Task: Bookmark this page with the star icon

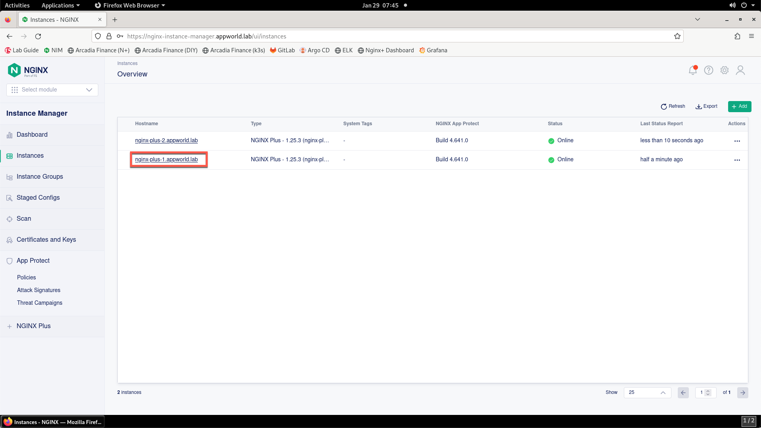Action: tap(677, 36)
